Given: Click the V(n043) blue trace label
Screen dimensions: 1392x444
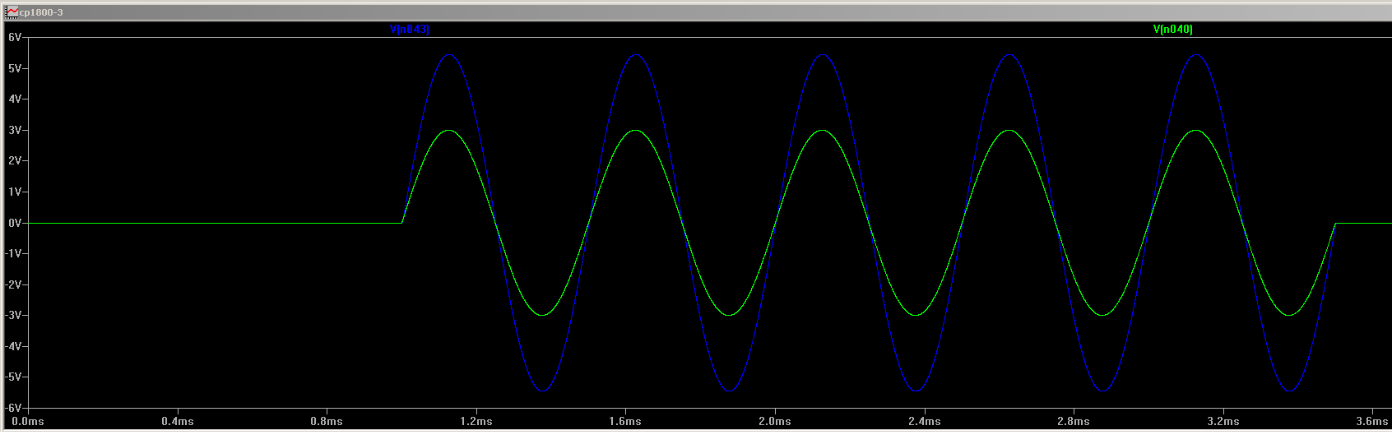Looking at the screenshot, I should tap(409, 29).
